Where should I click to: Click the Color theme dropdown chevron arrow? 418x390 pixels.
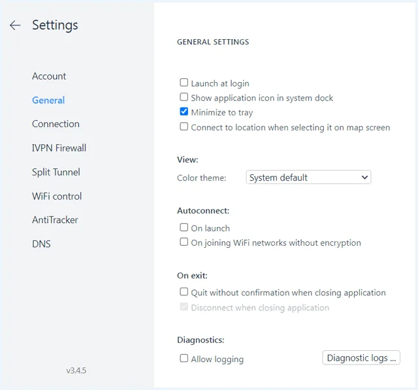364,177
